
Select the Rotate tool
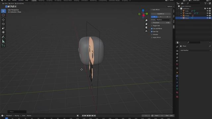[x=3, y=24]
